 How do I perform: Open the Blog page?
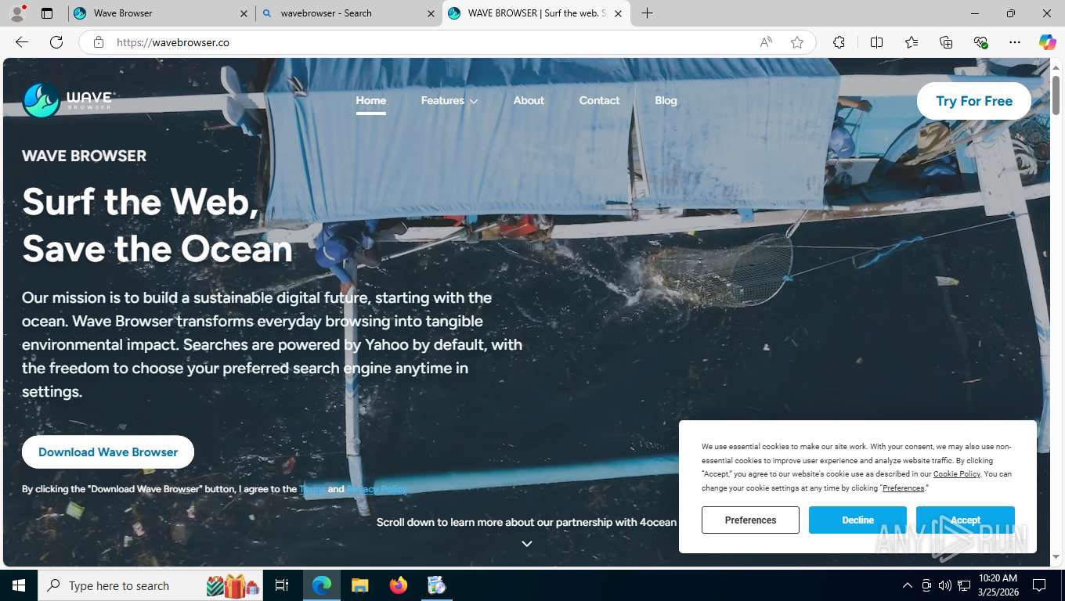coord(666,100)
